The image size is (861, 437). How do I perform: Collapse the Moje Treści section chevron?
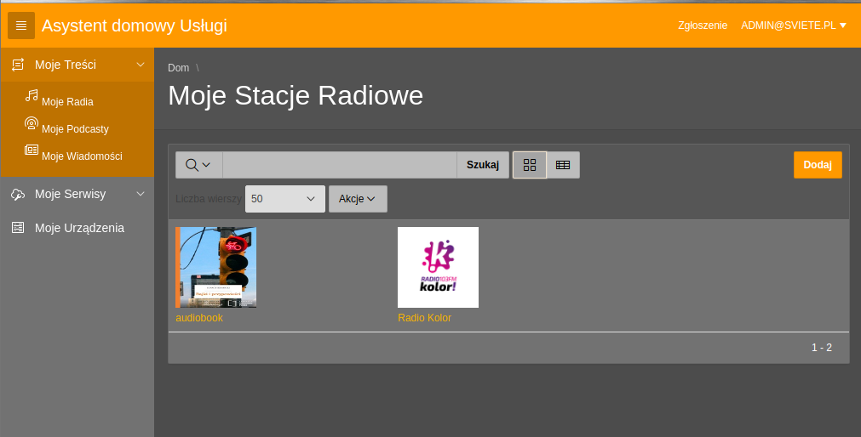click(141, 65)
